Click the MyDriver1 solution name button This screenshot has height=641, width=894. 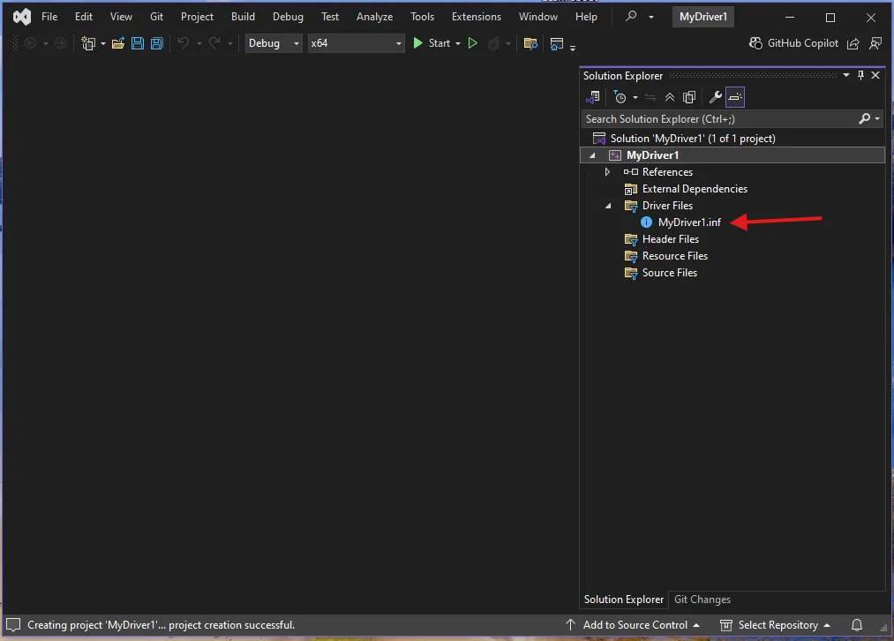click(702, 17)
